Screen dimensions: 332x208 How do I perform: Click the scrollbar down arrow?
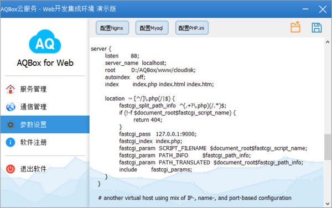tap(328, 204)
